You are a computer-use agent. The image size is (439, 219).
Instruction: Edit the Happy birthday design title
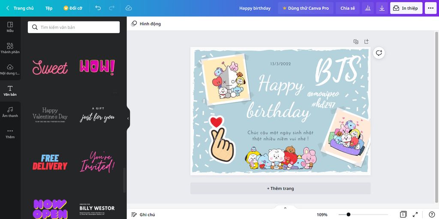point(255,8)
